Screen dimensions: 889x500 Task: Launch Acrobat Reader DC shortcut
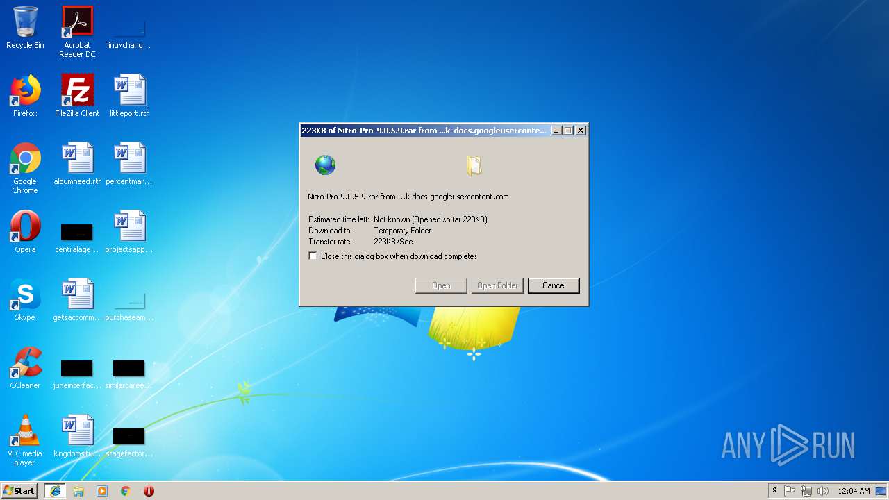(77, 32)
